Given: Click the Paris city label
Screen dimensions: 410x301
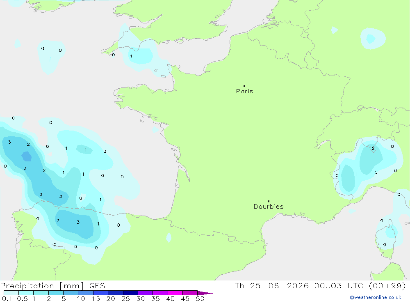Looking at the screenshot, I should pos(244,91).
